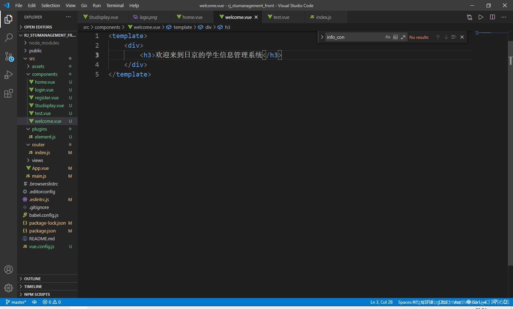Click the Open Changes compare icon
The height and width of the screenshot is (309, 513).
470,17
